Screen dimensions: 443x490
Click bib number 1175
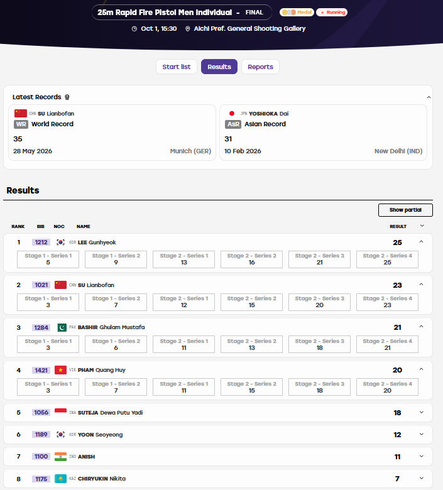(x=41, y=479)
